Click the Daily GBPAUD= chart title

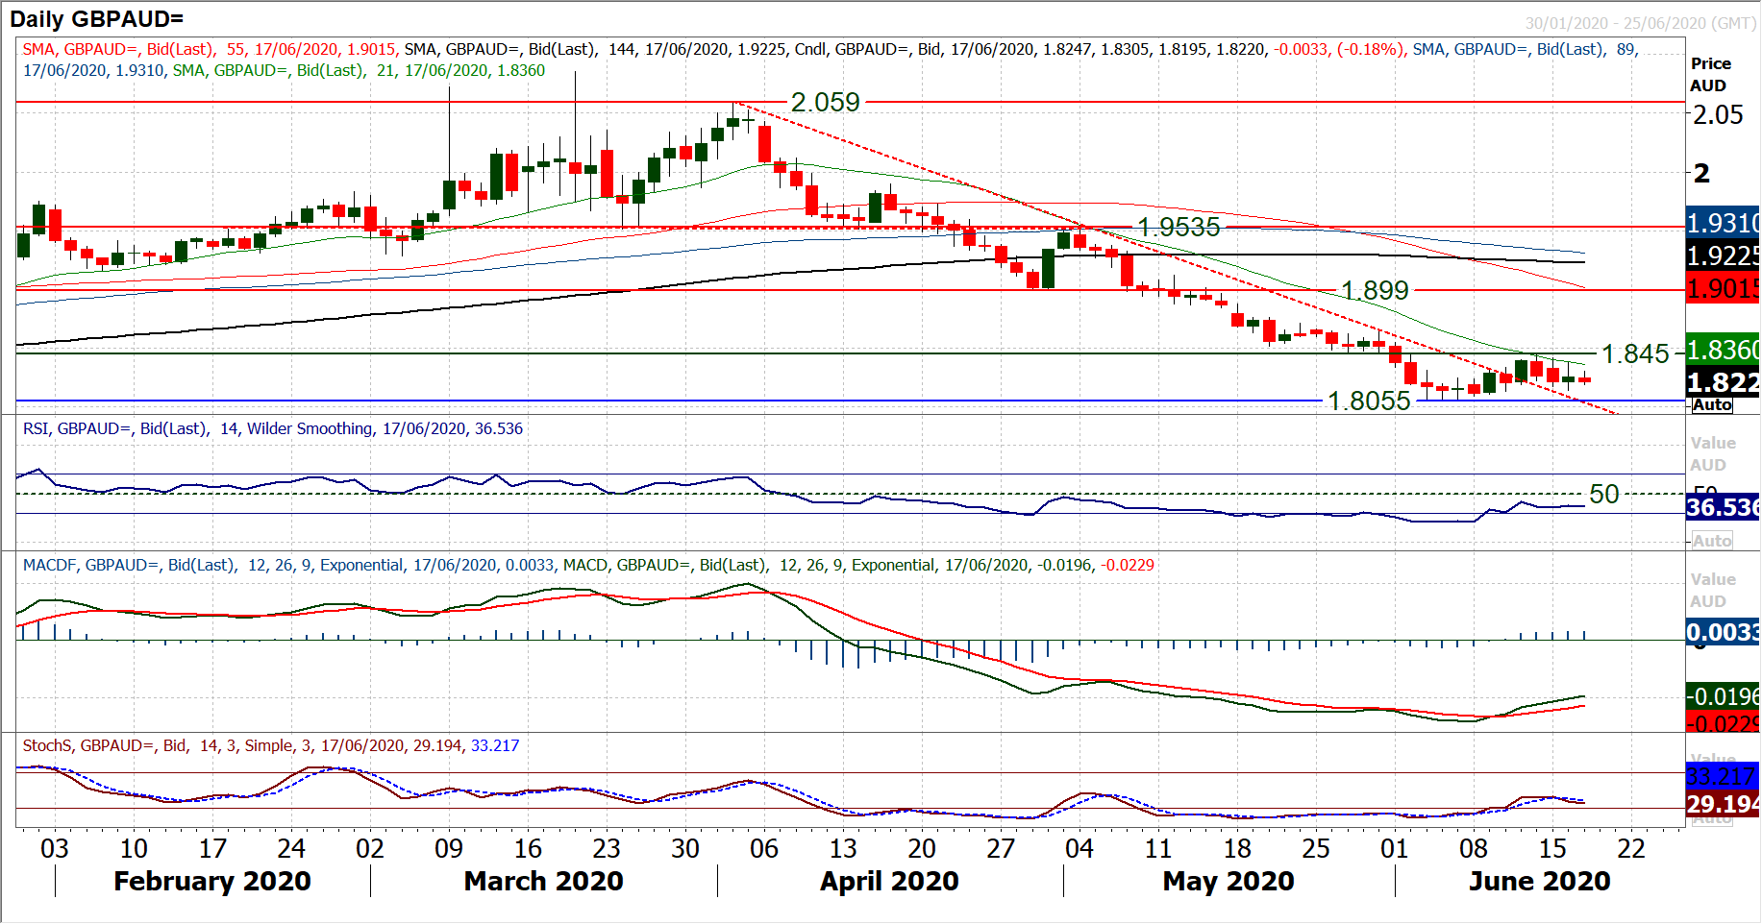pos(97,18)
